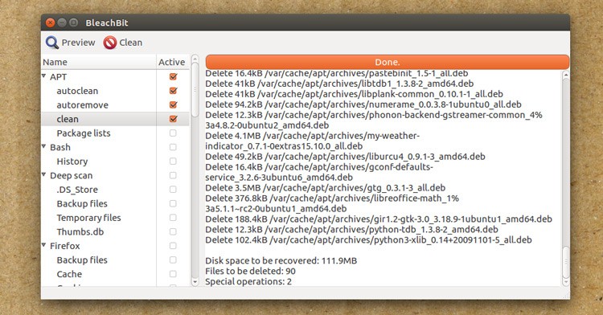Close the BleachBit window
Viewport: 603px width, 315px height.
click(50, 22)
